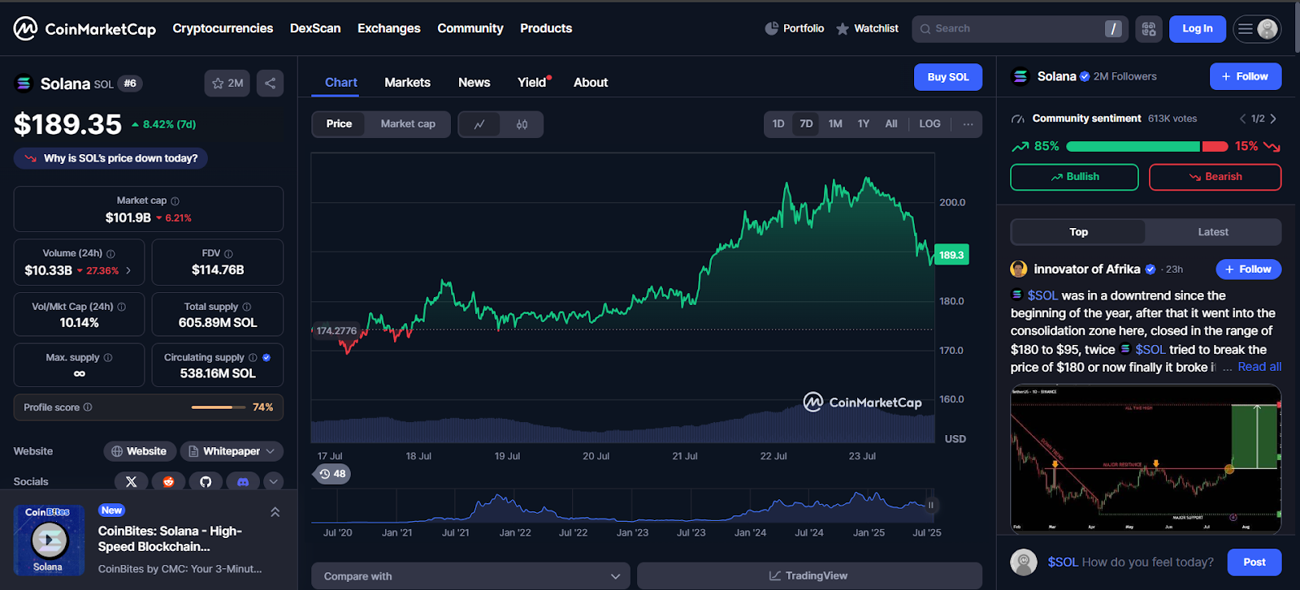This screenshot has height=590, width=1300.
Task: Open the Discord social link icon
Action: [x=242, y=481]
